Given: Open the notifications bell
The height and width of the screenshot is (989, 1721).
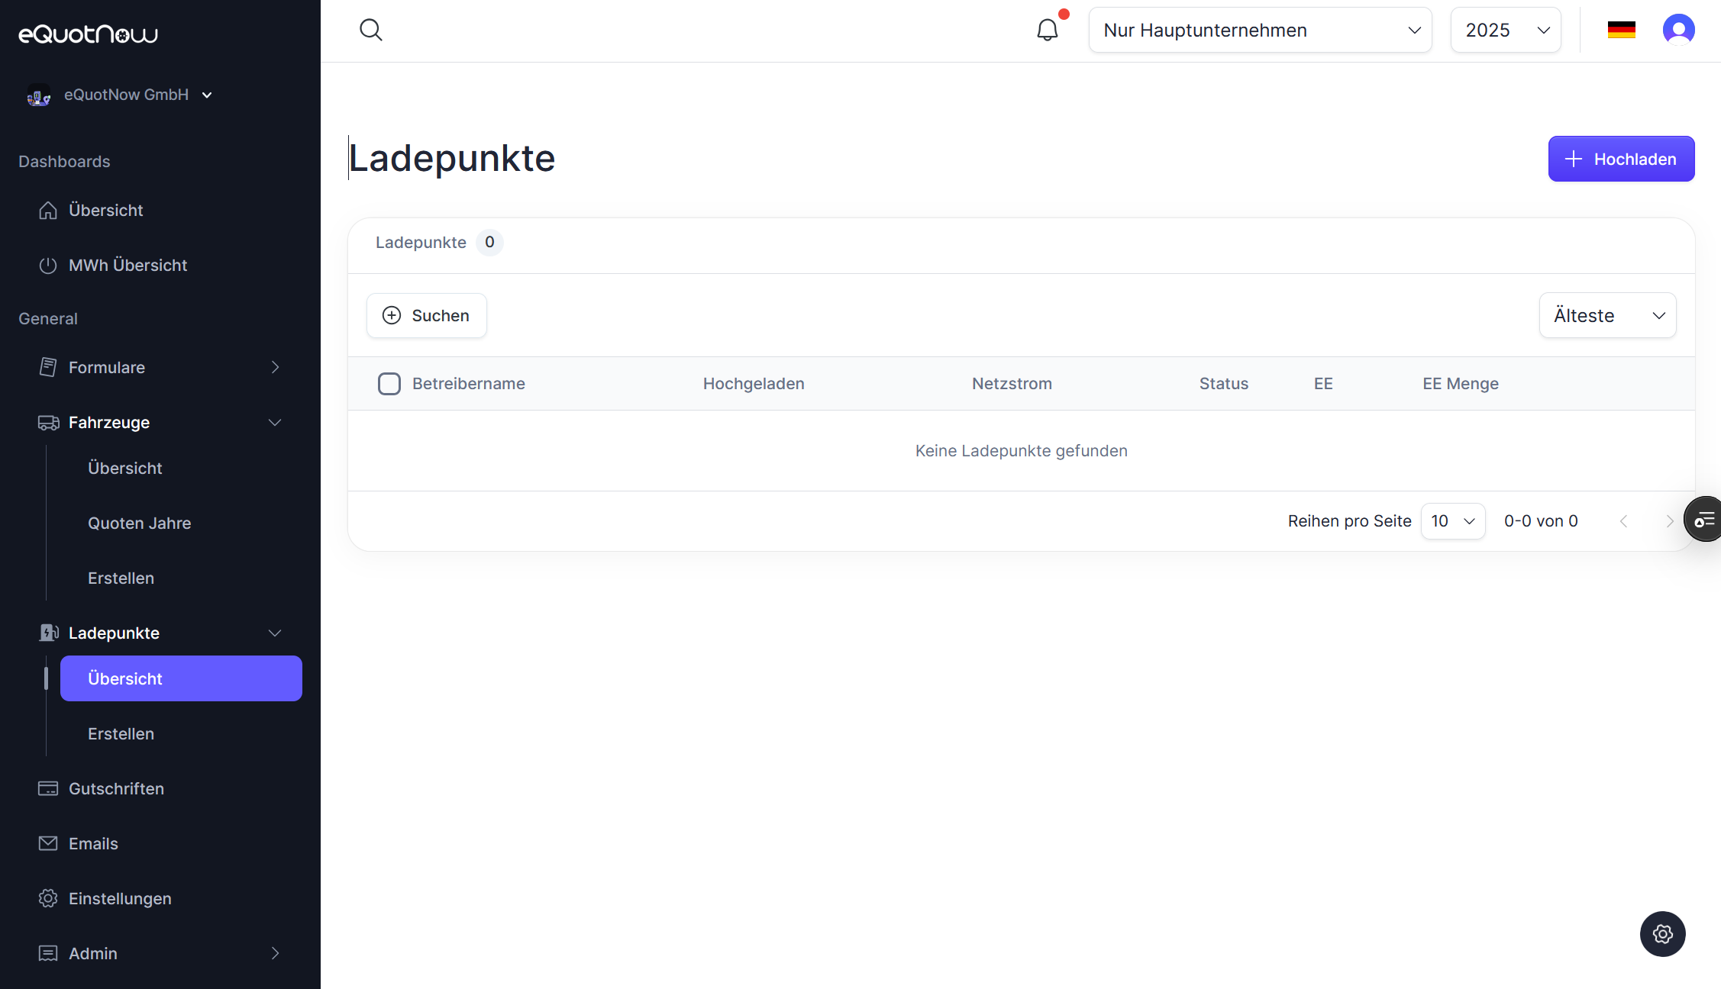Looking at the screenshot, I should (1048, 30).
